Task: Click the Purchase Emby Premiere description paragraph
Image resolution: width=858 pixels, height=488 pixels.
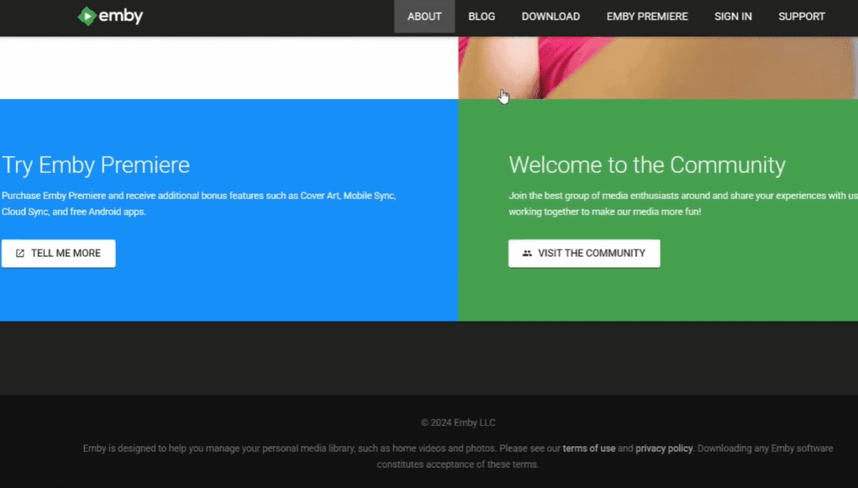Action: tap(199, 204)
